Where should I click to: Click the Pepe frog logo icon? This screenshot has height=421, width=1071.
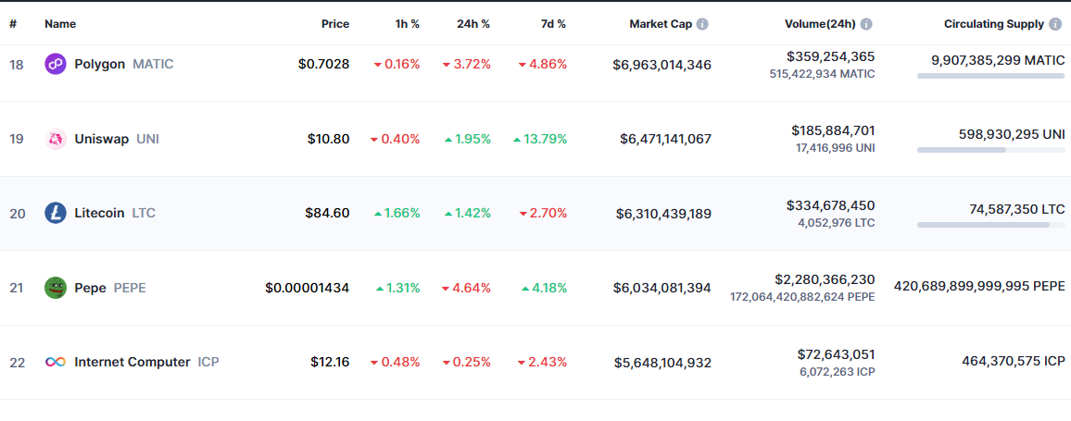point(56,288)
